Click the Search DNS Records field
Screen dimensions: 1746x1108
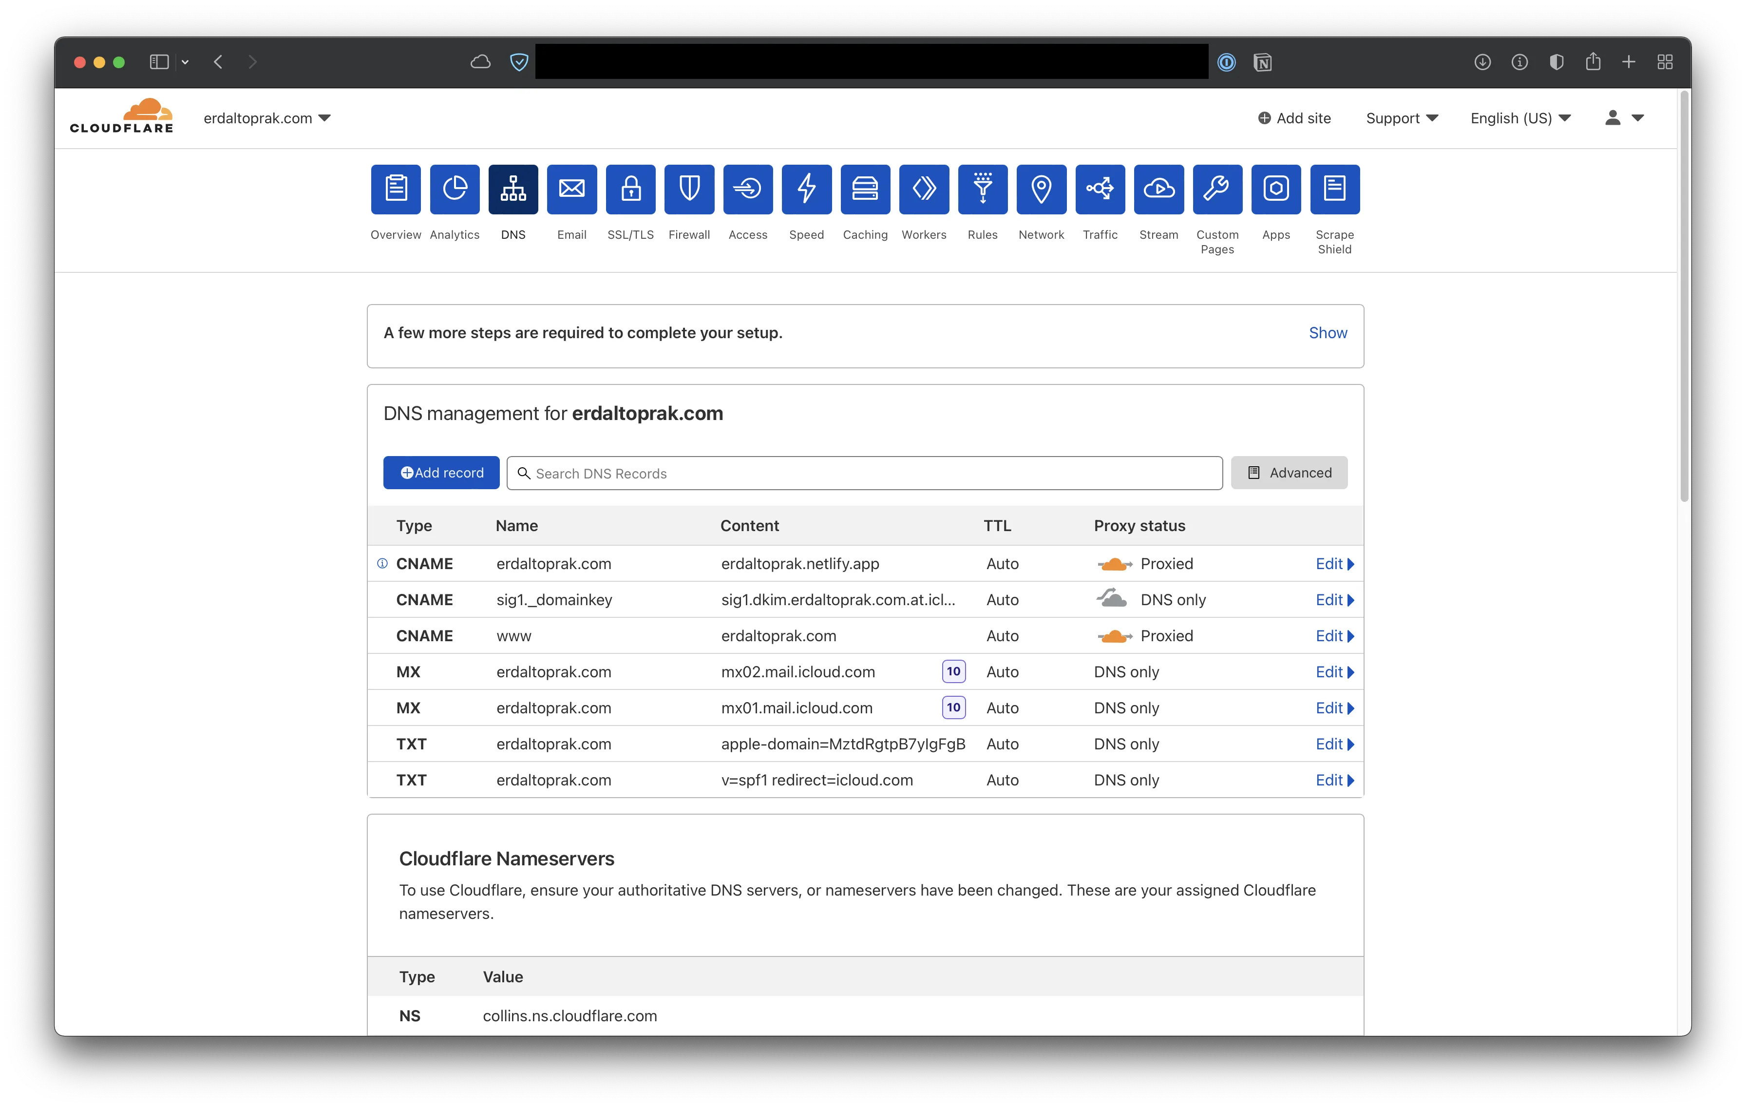tap(864, 473)
